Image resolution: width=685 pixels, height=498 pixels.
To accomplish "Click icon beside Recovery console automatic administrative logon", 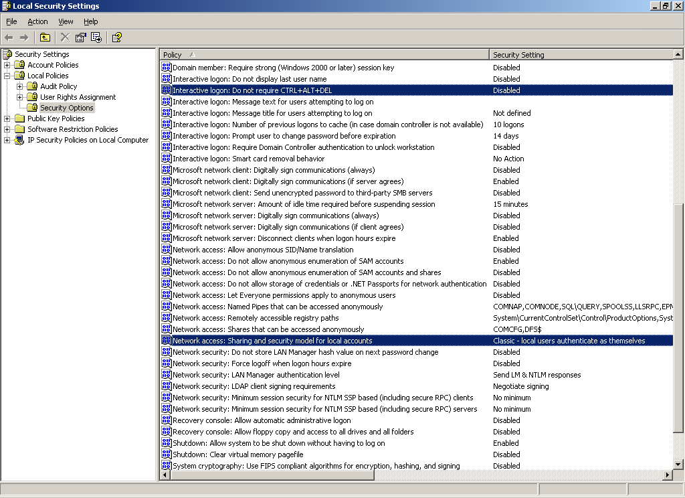I will [x=167, y=420].
